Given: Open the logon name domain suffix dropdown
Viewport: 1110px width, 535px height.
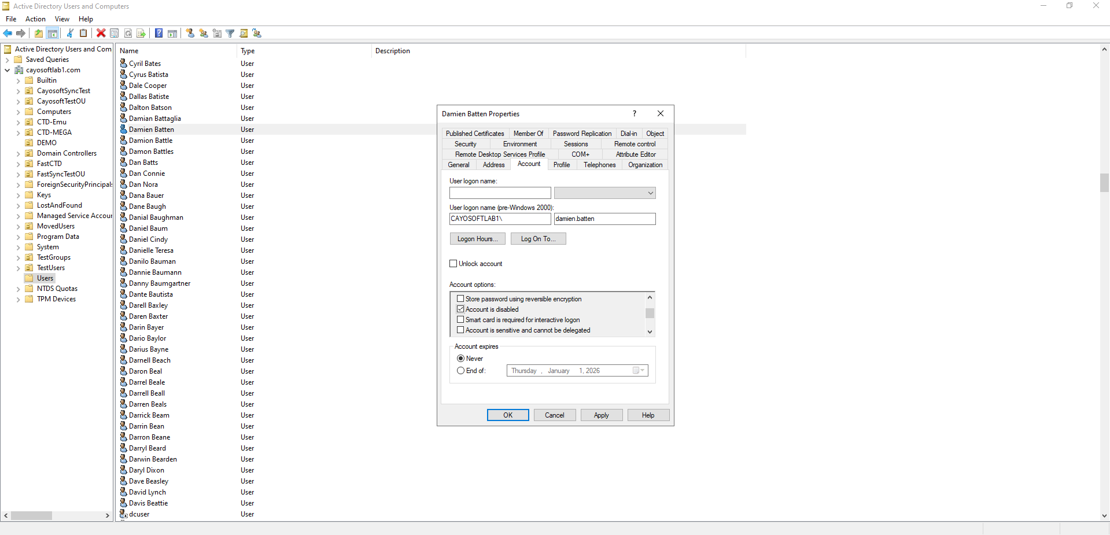Looking at the screenshot, I should pyautogui.click(x=651, y=193).
